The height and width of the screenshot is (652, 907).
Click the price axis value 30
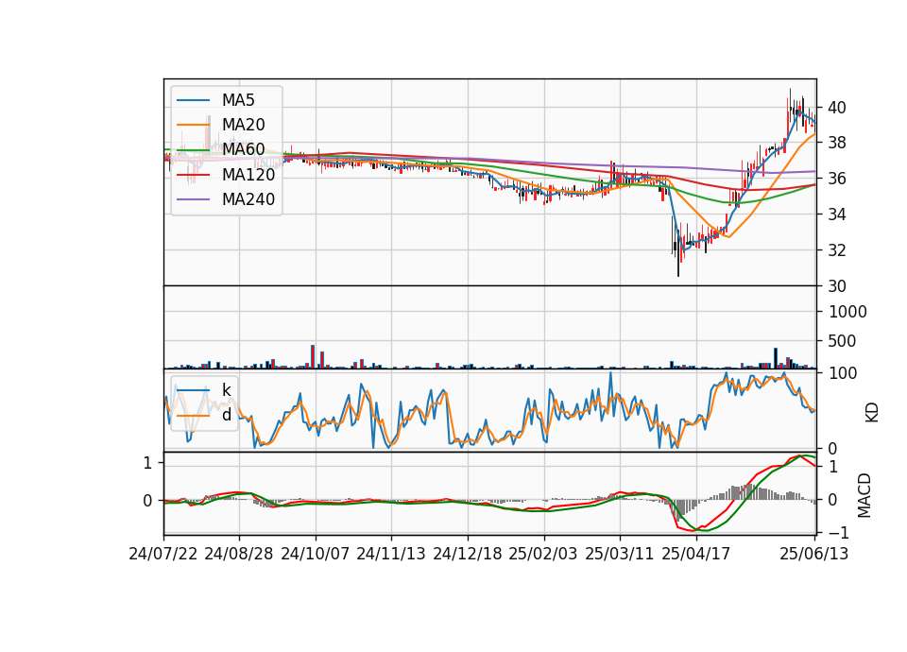pos(837,286)
